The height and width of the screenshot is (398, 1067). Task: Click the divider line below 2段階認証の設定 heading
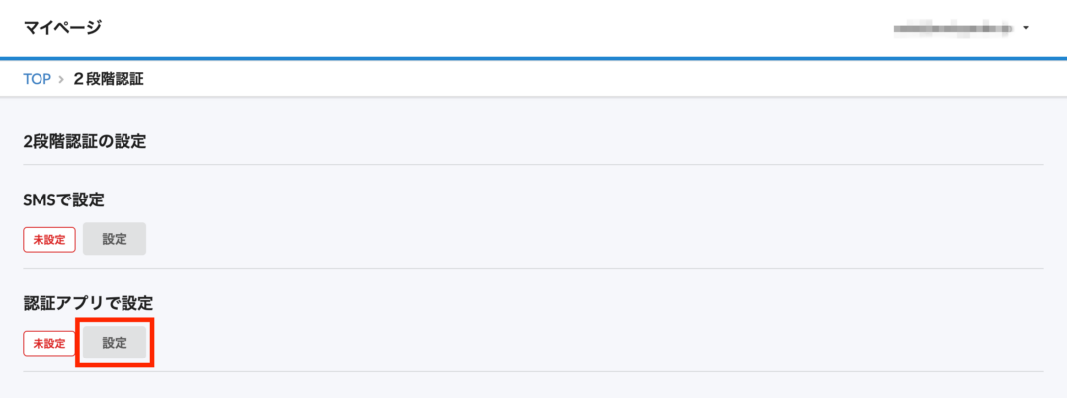[533, 164]
